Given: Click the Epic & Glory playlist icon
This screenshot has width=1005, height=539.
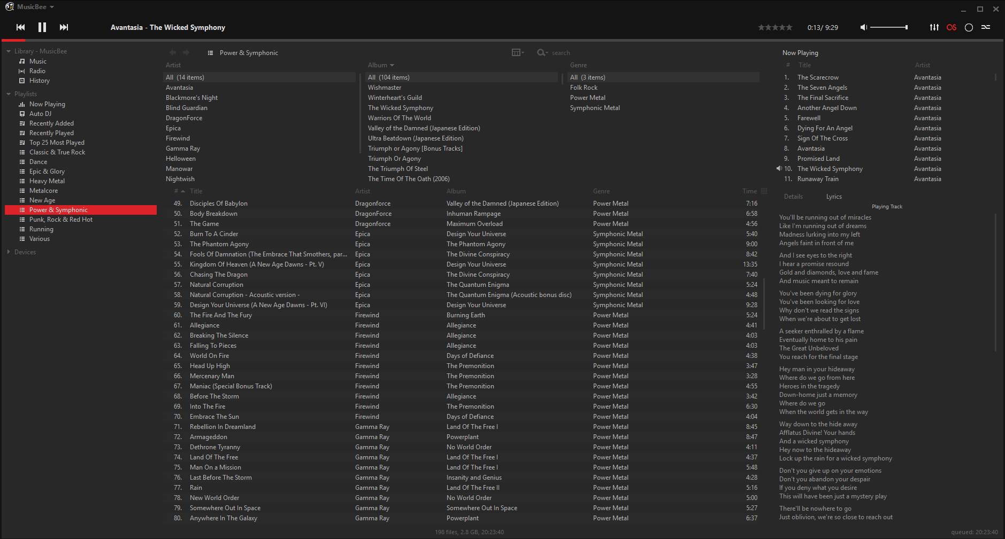Looking at the screenshot, I should pos(22,171).
